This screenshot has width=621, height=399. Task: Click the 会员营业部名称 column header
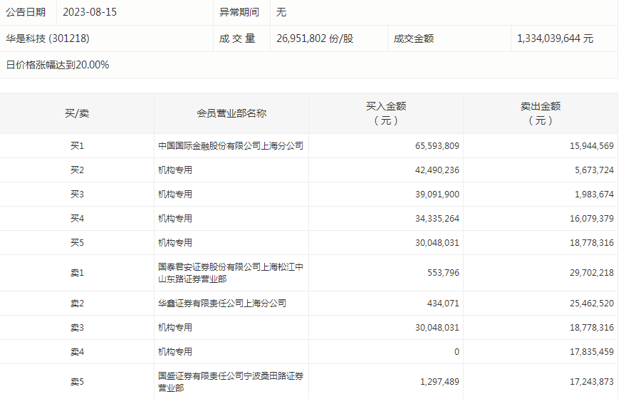(x=231, y=114)
